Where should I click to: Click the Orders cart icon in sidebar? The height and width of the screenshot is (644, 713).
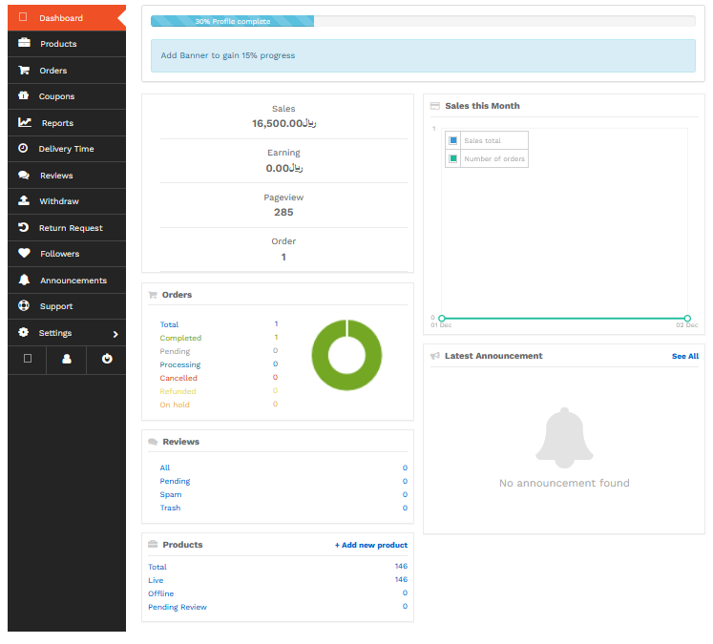(24, 70)
